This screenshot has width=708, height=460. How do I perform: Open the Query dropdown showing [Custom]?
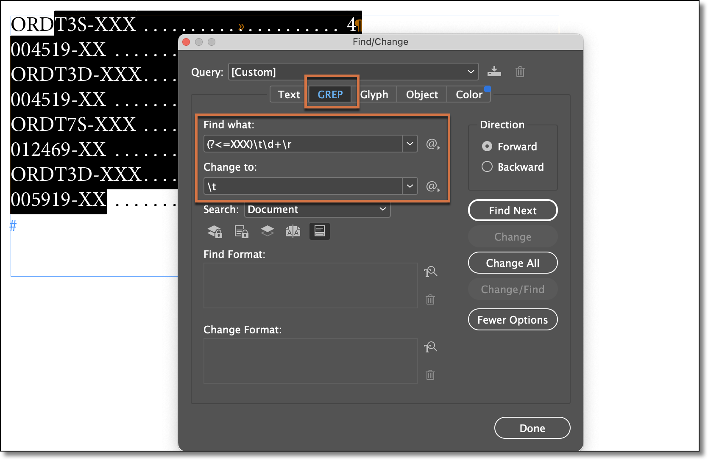[471, 72]
